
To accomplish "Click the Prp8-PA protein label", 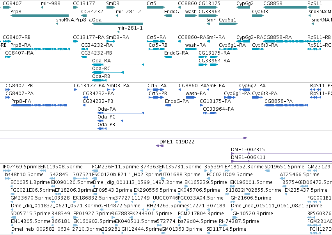I will [x=21, y=101].
